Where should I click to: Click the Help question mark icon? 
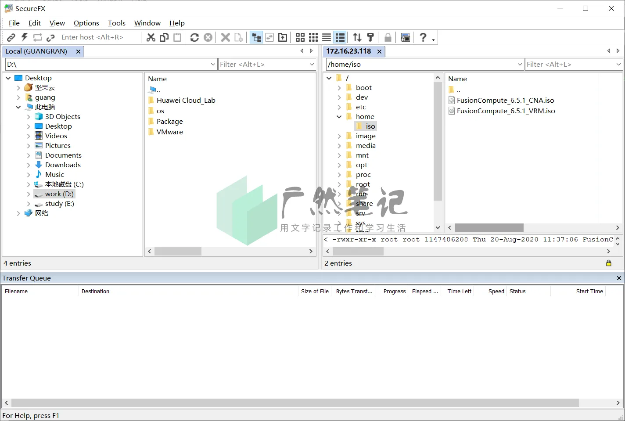click(423, 37)
